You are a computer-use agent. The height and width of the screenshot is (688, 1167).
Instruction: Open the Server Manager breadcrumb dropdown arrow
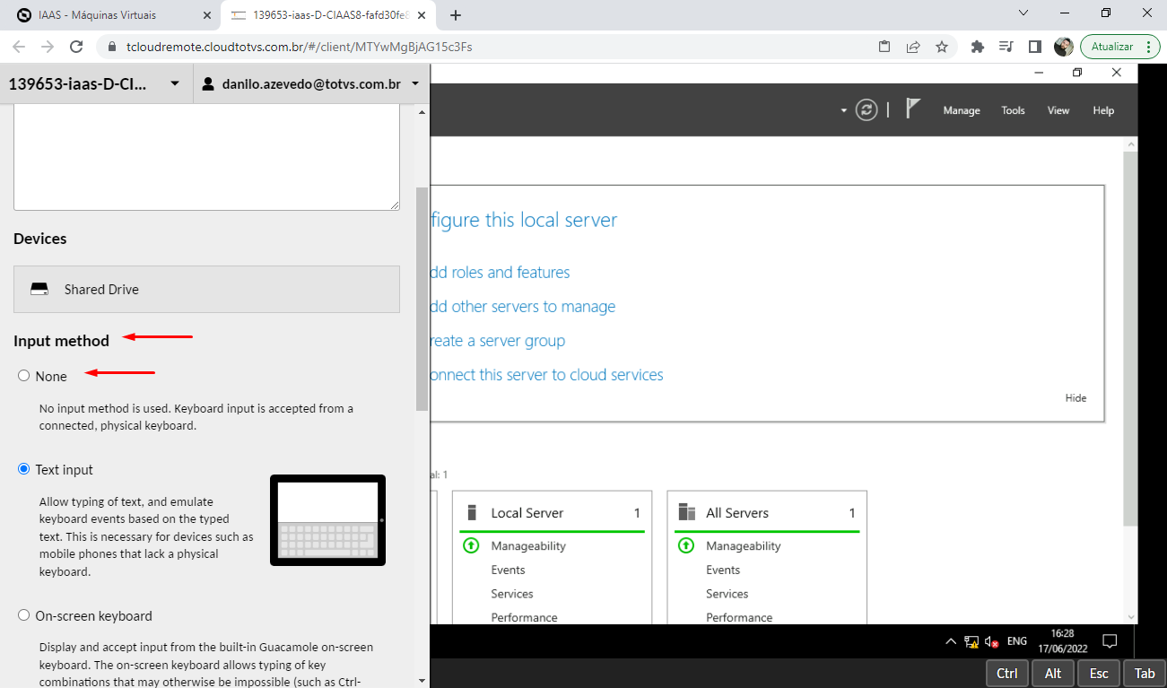click(843, 110)
